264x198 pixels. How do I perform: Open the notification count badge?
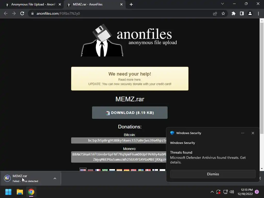click(257, 192)
